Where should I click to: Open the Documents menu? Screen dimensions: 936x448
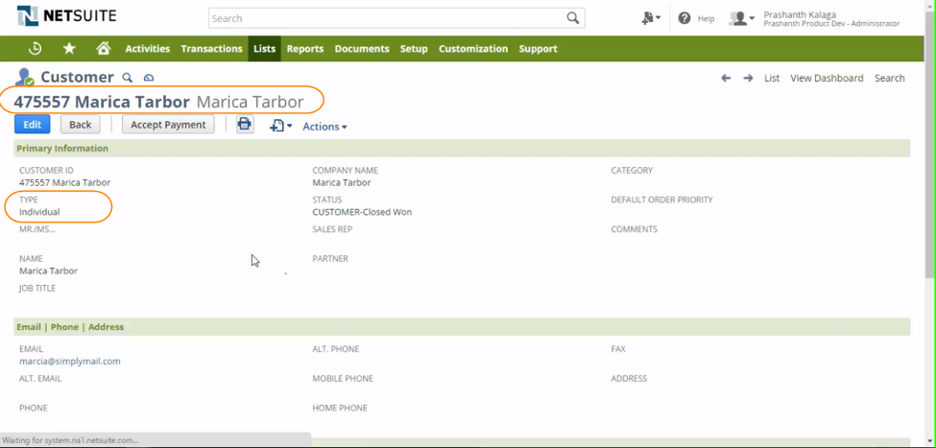point(362,49)
